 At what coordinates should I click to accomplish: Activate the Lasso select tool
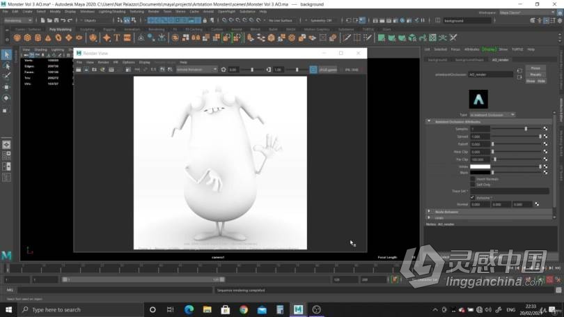click(x=6, y=66)
